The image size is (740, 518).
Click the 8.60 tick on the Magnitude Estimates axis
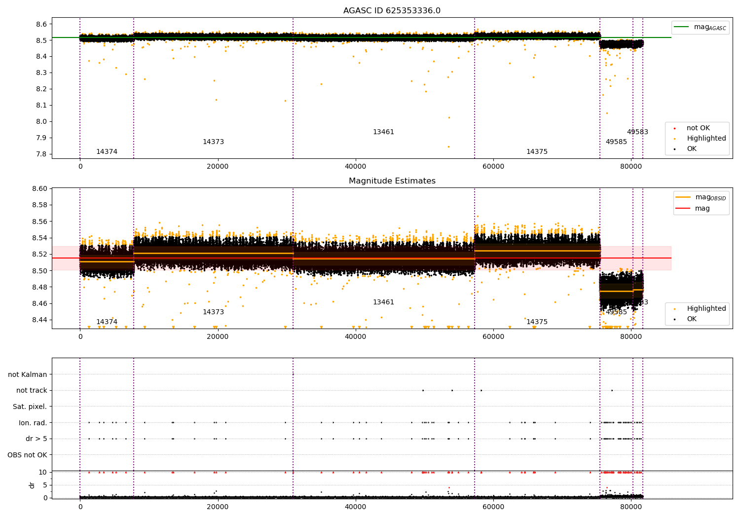point(39,189)
